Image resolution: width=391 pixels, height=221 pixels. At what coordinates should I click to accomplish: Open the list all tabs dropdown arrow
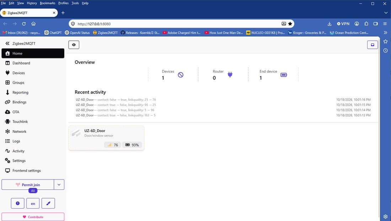[386, 13]
